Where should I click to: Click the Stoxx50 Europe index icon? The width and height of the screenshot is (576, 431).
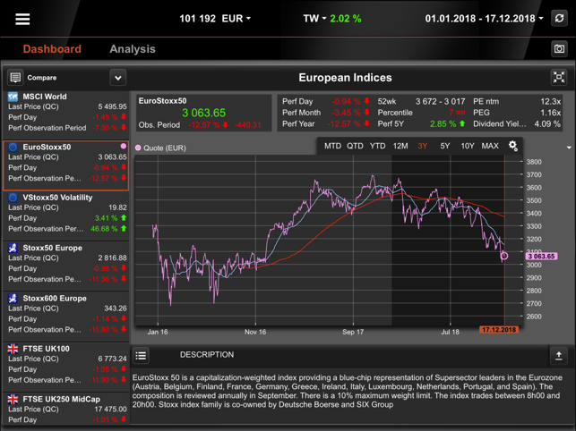coord(13,248)
